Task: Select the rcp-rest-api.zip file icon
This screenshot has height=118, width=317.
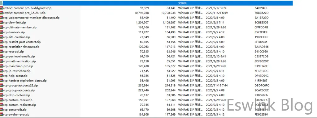Action: [2, 52]
